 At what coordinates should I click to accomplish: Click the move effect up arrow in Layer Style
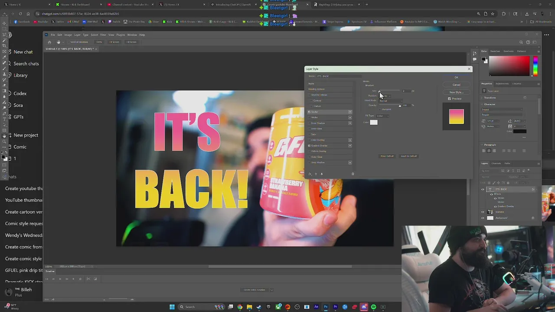click(316, 174)
